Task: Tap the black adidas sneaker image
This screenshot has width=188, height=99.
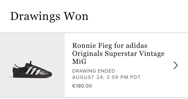Action: (32, 70)
